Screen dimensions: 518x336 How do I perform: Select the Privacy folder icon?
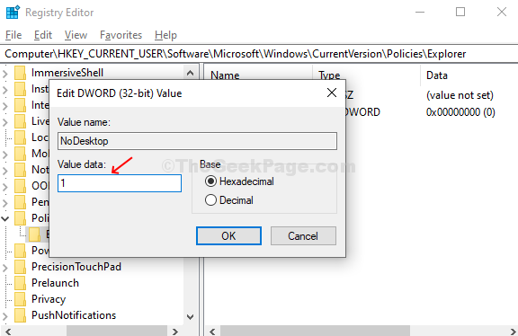pyautogui.click(x=20, y=299)
